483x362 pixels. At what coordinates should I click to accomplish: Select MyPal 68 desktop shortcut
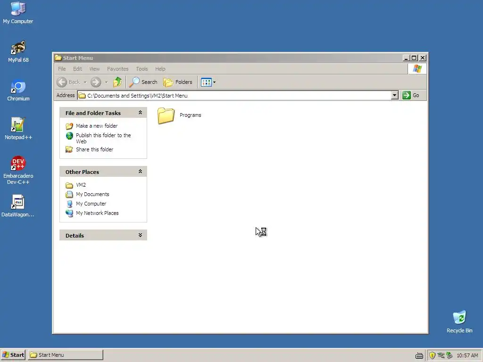coord(18,51)
